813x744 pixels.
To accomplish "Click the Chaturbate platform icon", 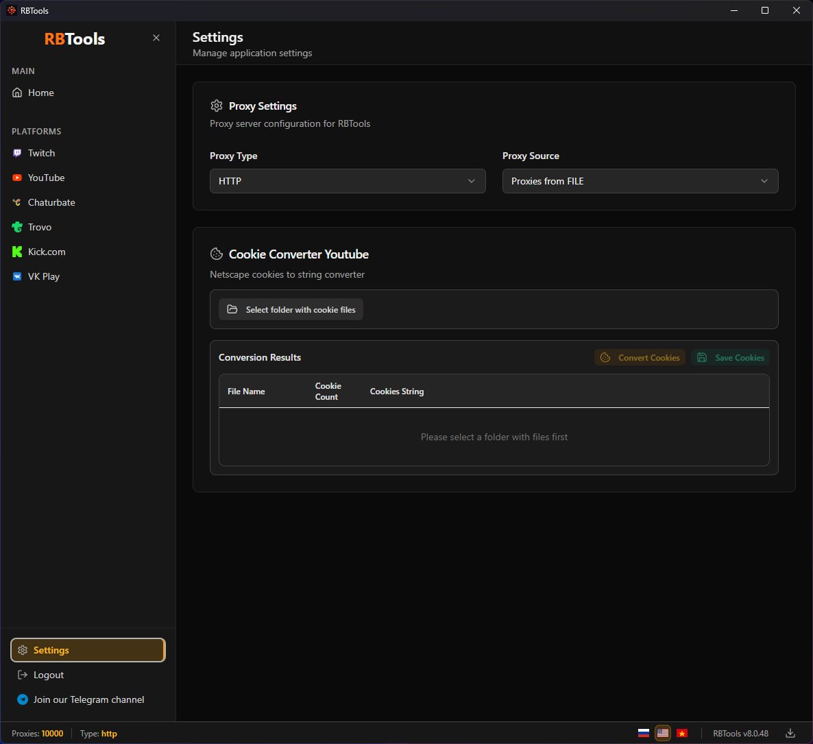I will [17, 202].
